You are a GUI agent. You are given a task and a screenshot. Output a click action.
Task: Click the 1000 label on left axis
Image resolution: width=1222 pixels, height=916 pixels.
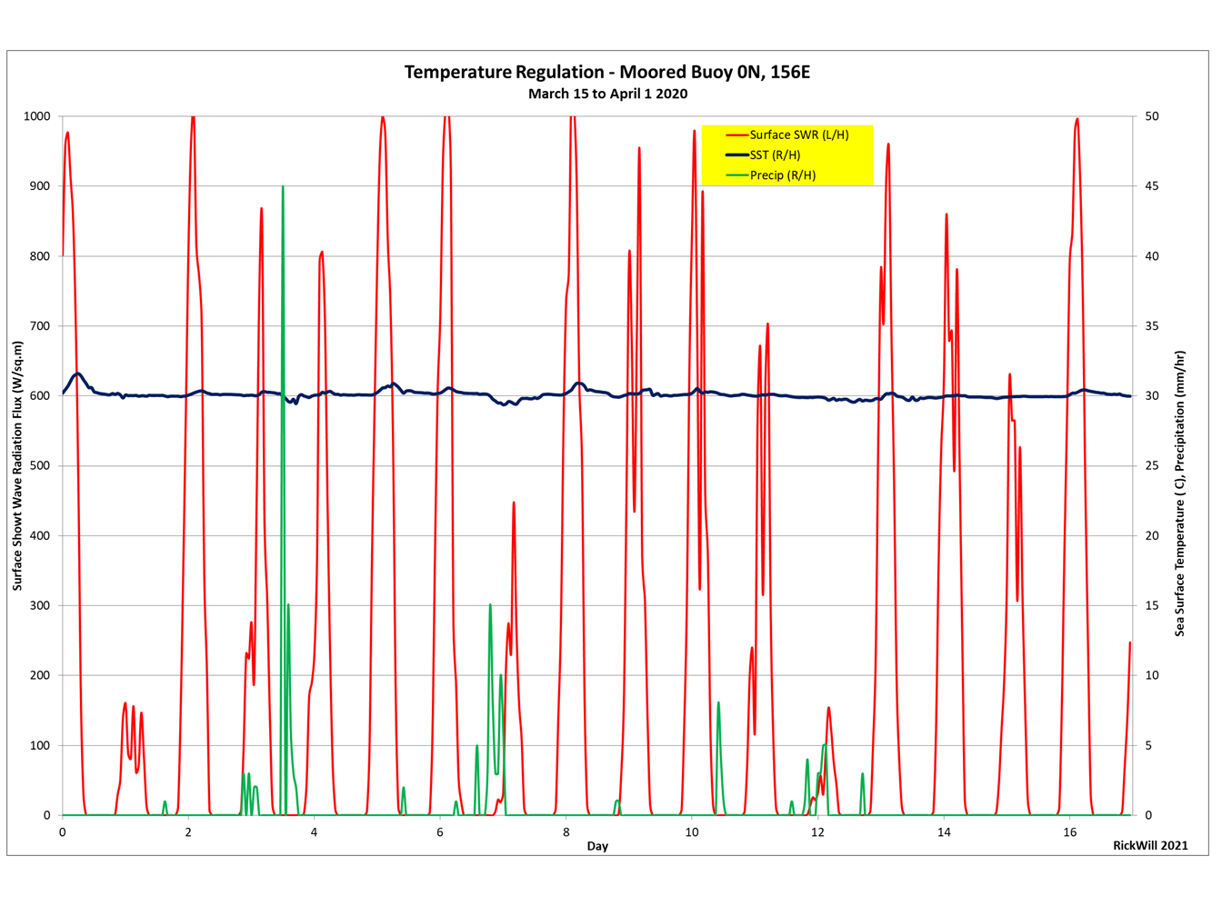tap(37, 116)
